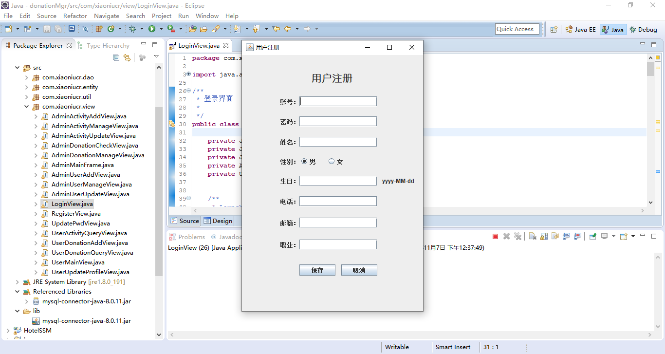Select UserMainView.java in the tree

78,262
